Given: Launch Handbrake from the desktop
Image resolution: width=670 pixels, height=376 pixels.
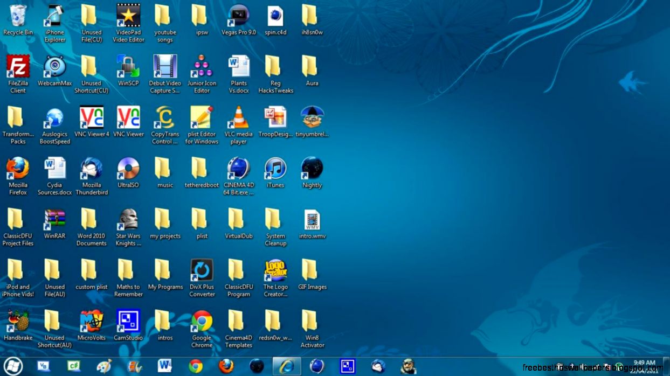Looking at the screenshot, I should pyautogui.click(x=18, y=325).
